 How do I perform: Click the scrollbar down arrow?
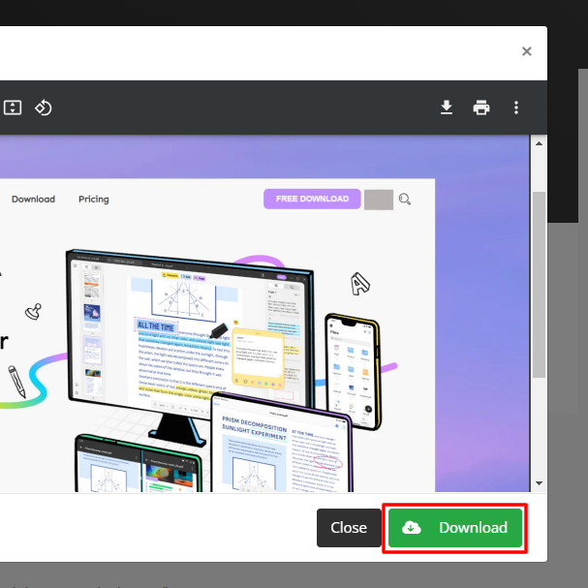(x=539, y=483)
